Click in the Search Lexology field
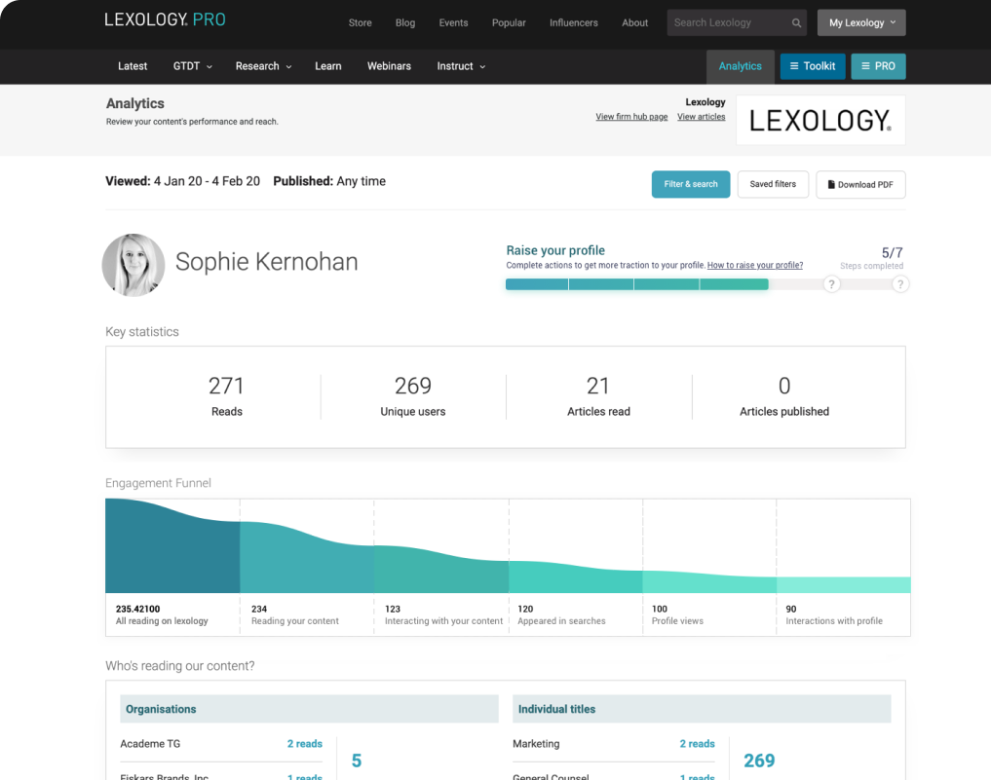This screenshot has width=991, height=780. pyautogui.click(x=726, y=23)
